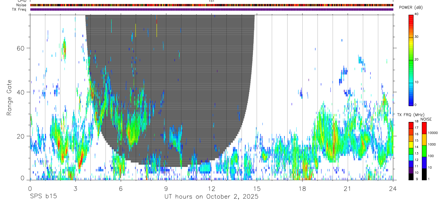
Task: Click the noise color scale bar
Action: coord(424,151)
